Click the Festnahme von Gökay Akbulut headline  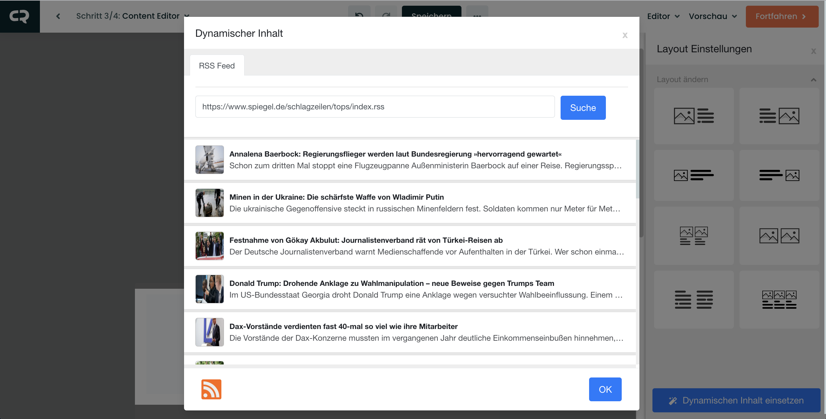pos(366,240)
